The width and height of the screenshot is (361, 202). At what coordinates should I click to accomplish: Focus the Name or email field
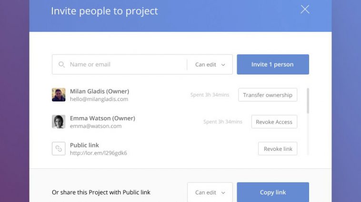[120, 64]
